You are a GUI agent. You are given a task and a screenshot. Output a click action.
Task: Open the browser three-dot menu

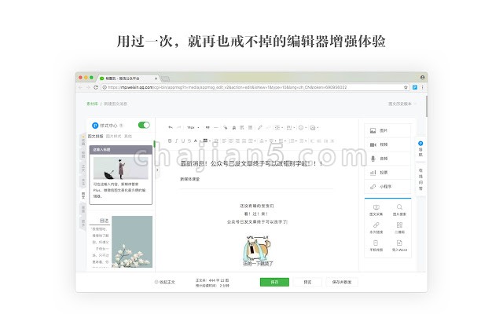click(x=423, y=87)
